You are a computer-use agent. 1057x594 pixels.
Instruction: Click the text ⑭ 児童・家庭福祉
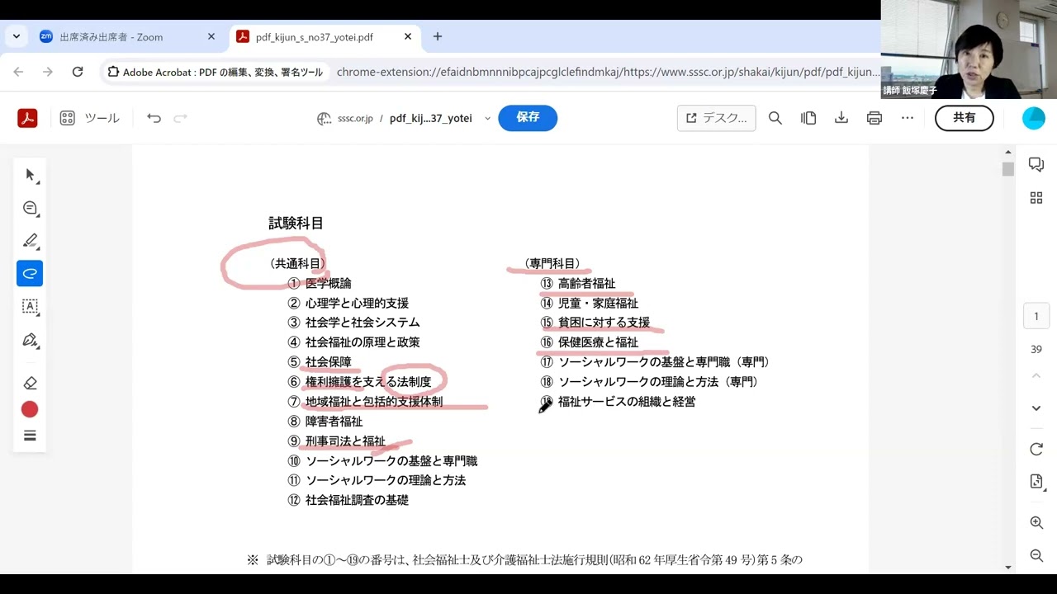click(590, 303)
